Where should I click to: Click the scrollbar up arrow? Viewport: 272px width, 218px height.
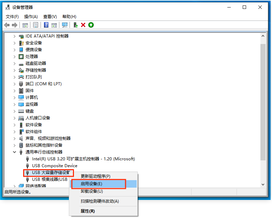click(x=263, y=36)
